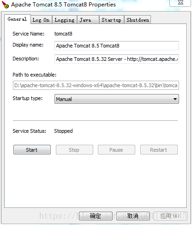Expand the Startup type dropdown

tap(117, 99)
